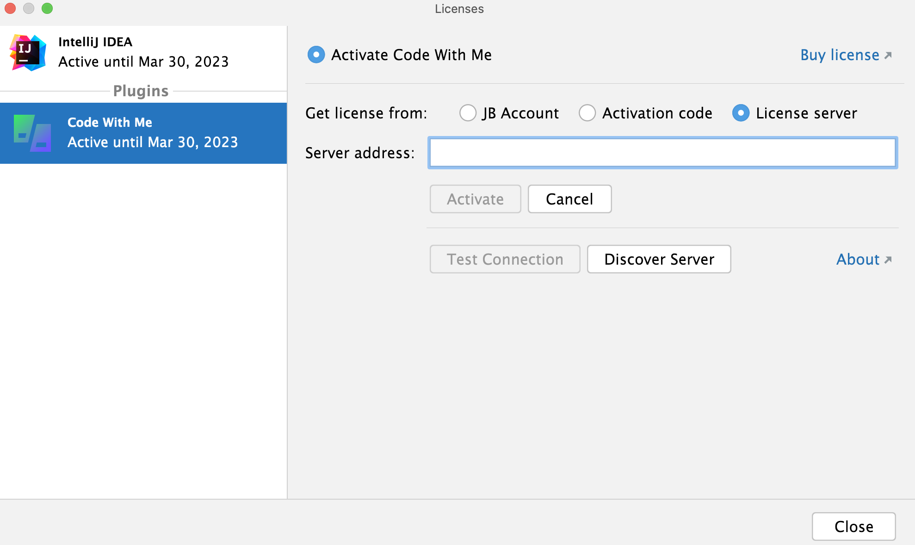The width and height of the screenshot is (915, 545).
Task: Select the JB Account radio button
Action: [x=467, y=113]
